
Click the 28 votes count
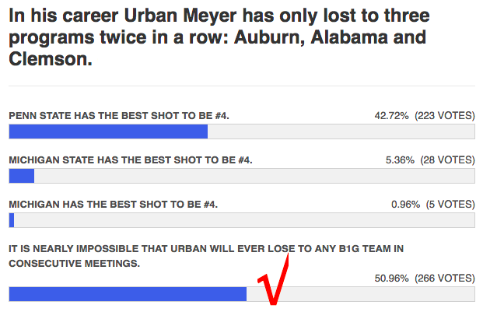click(x=448, y=160)
